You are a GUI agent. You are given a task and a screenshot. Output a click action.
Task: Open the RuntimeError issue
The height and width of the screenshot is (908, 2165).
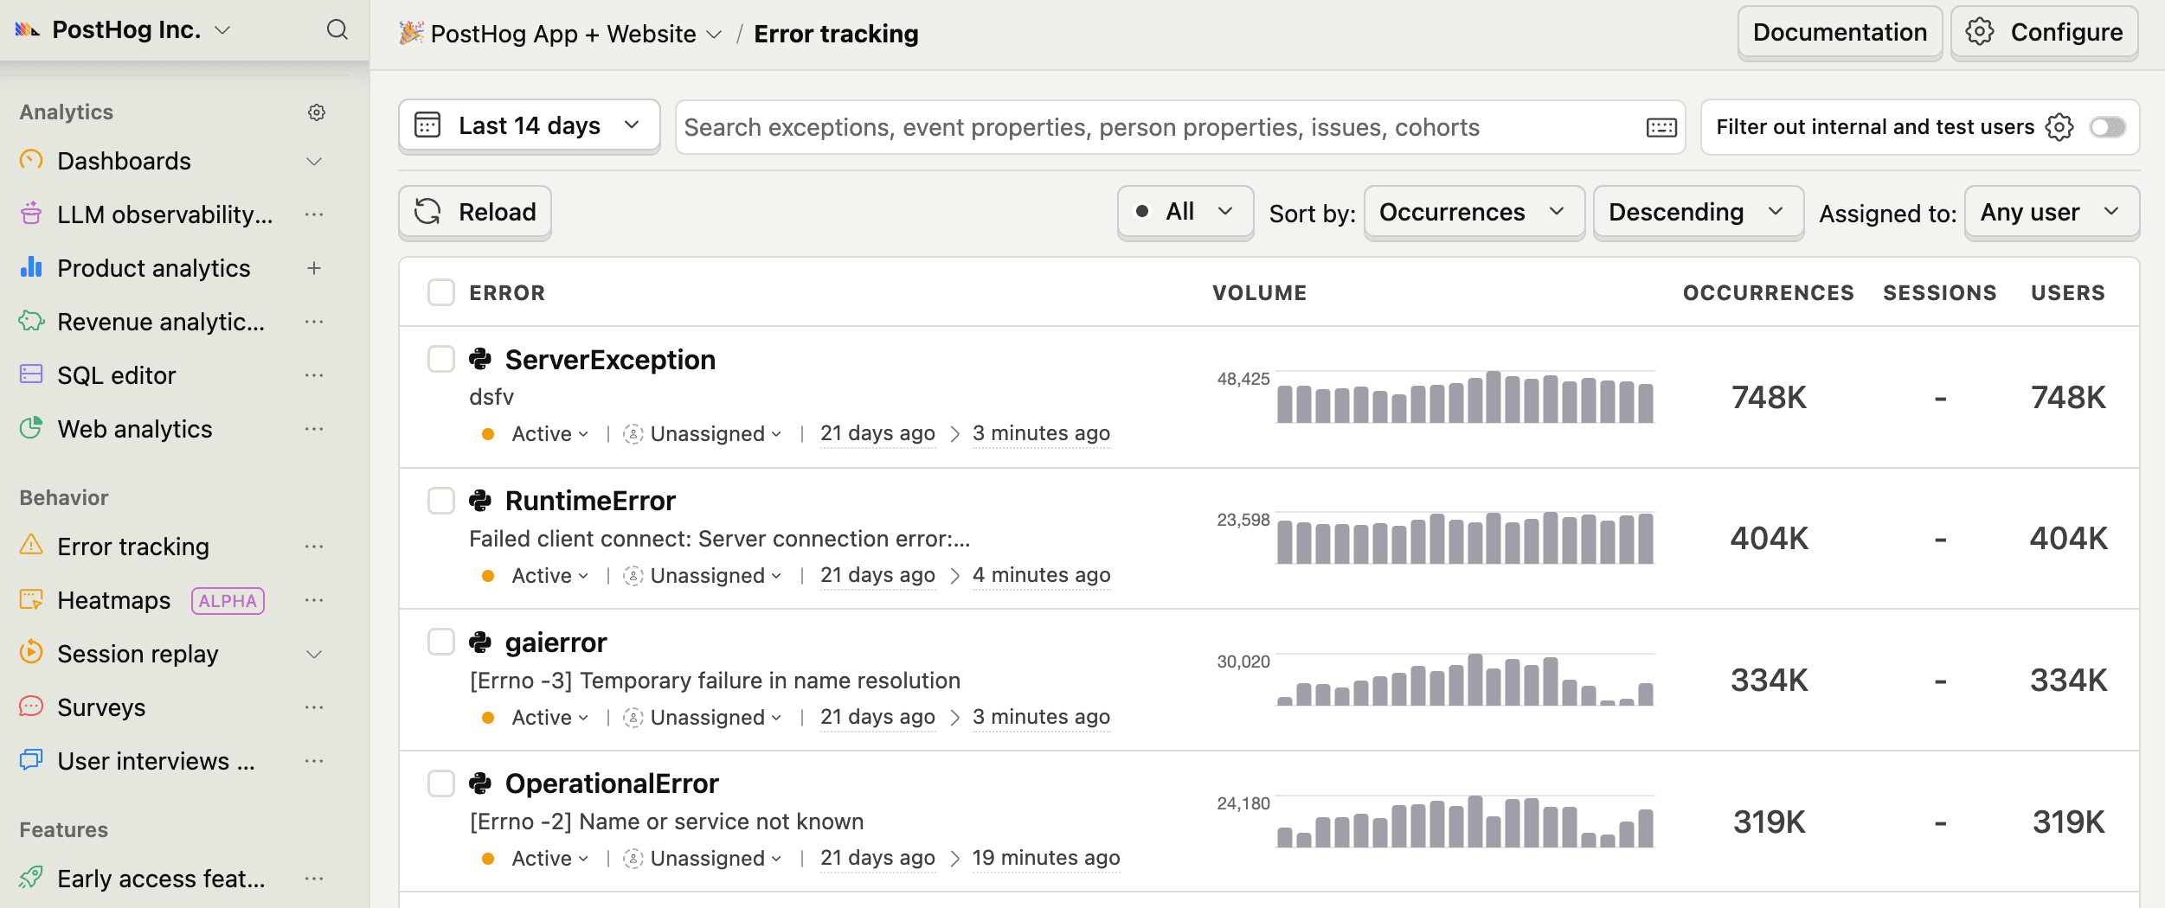click(590, 500)
